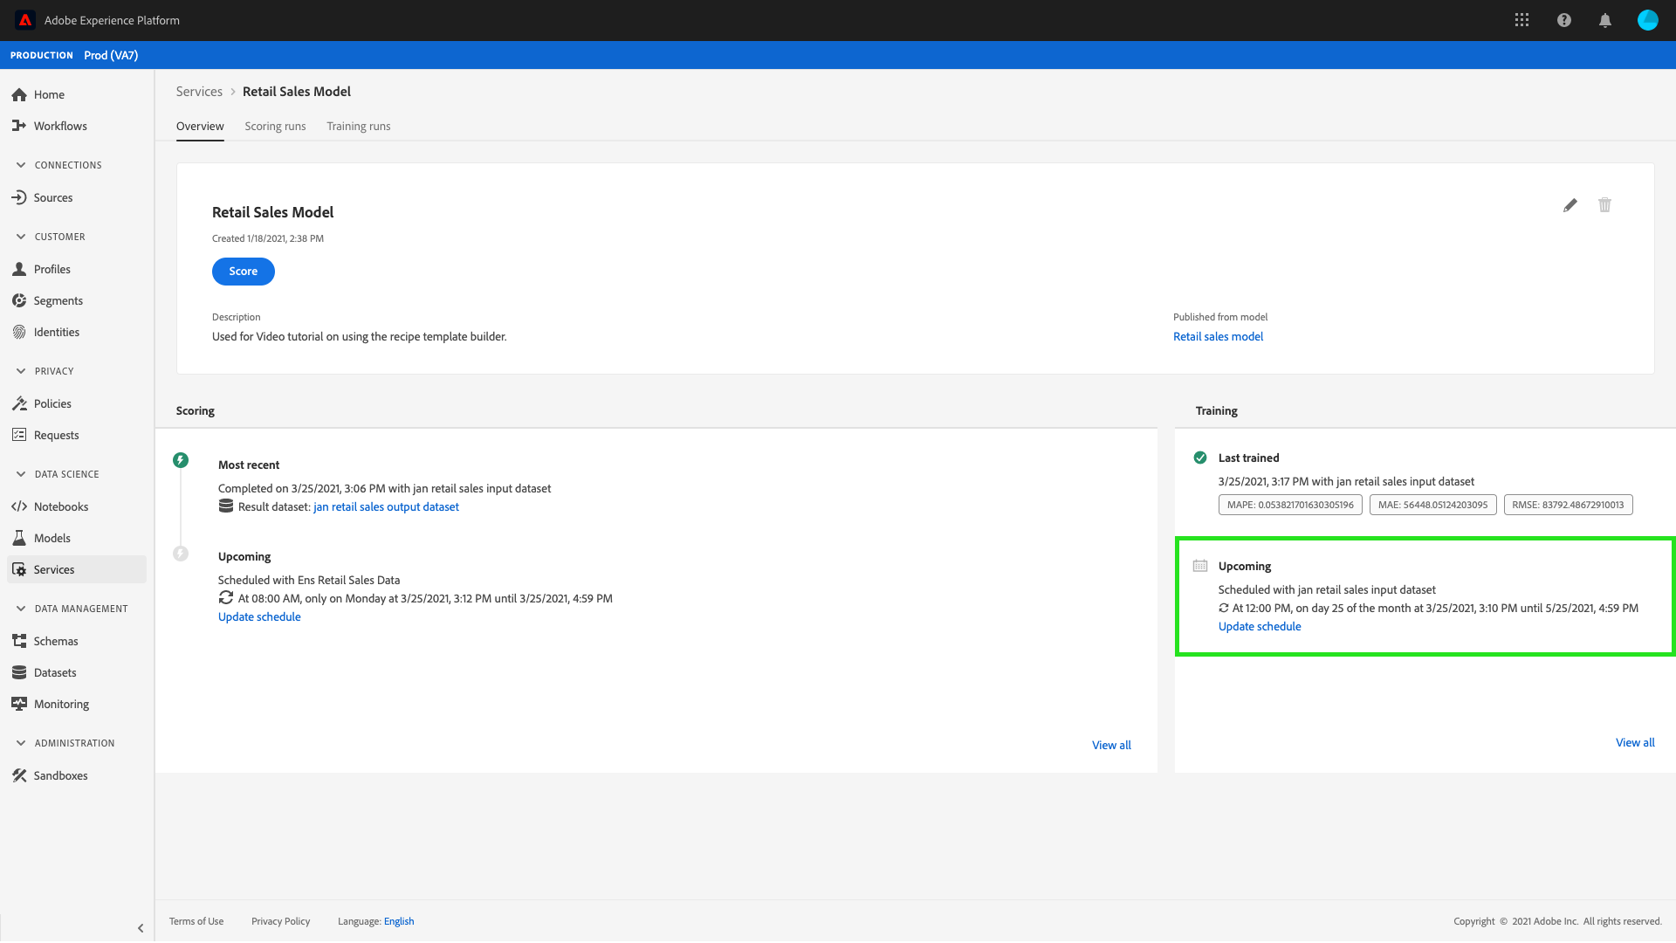Screen dimensions: 1676x943
Task: Click the pencil edit icon
Action: (x=1570, y=205)
